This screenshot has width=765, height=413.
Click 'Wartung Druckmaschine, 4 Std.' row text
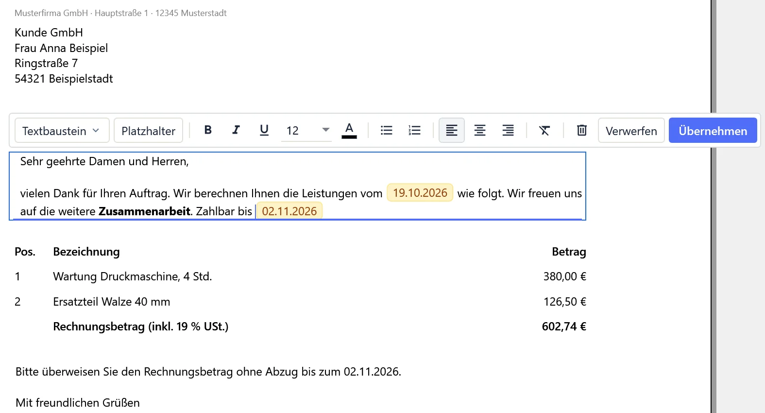point(133,276)
